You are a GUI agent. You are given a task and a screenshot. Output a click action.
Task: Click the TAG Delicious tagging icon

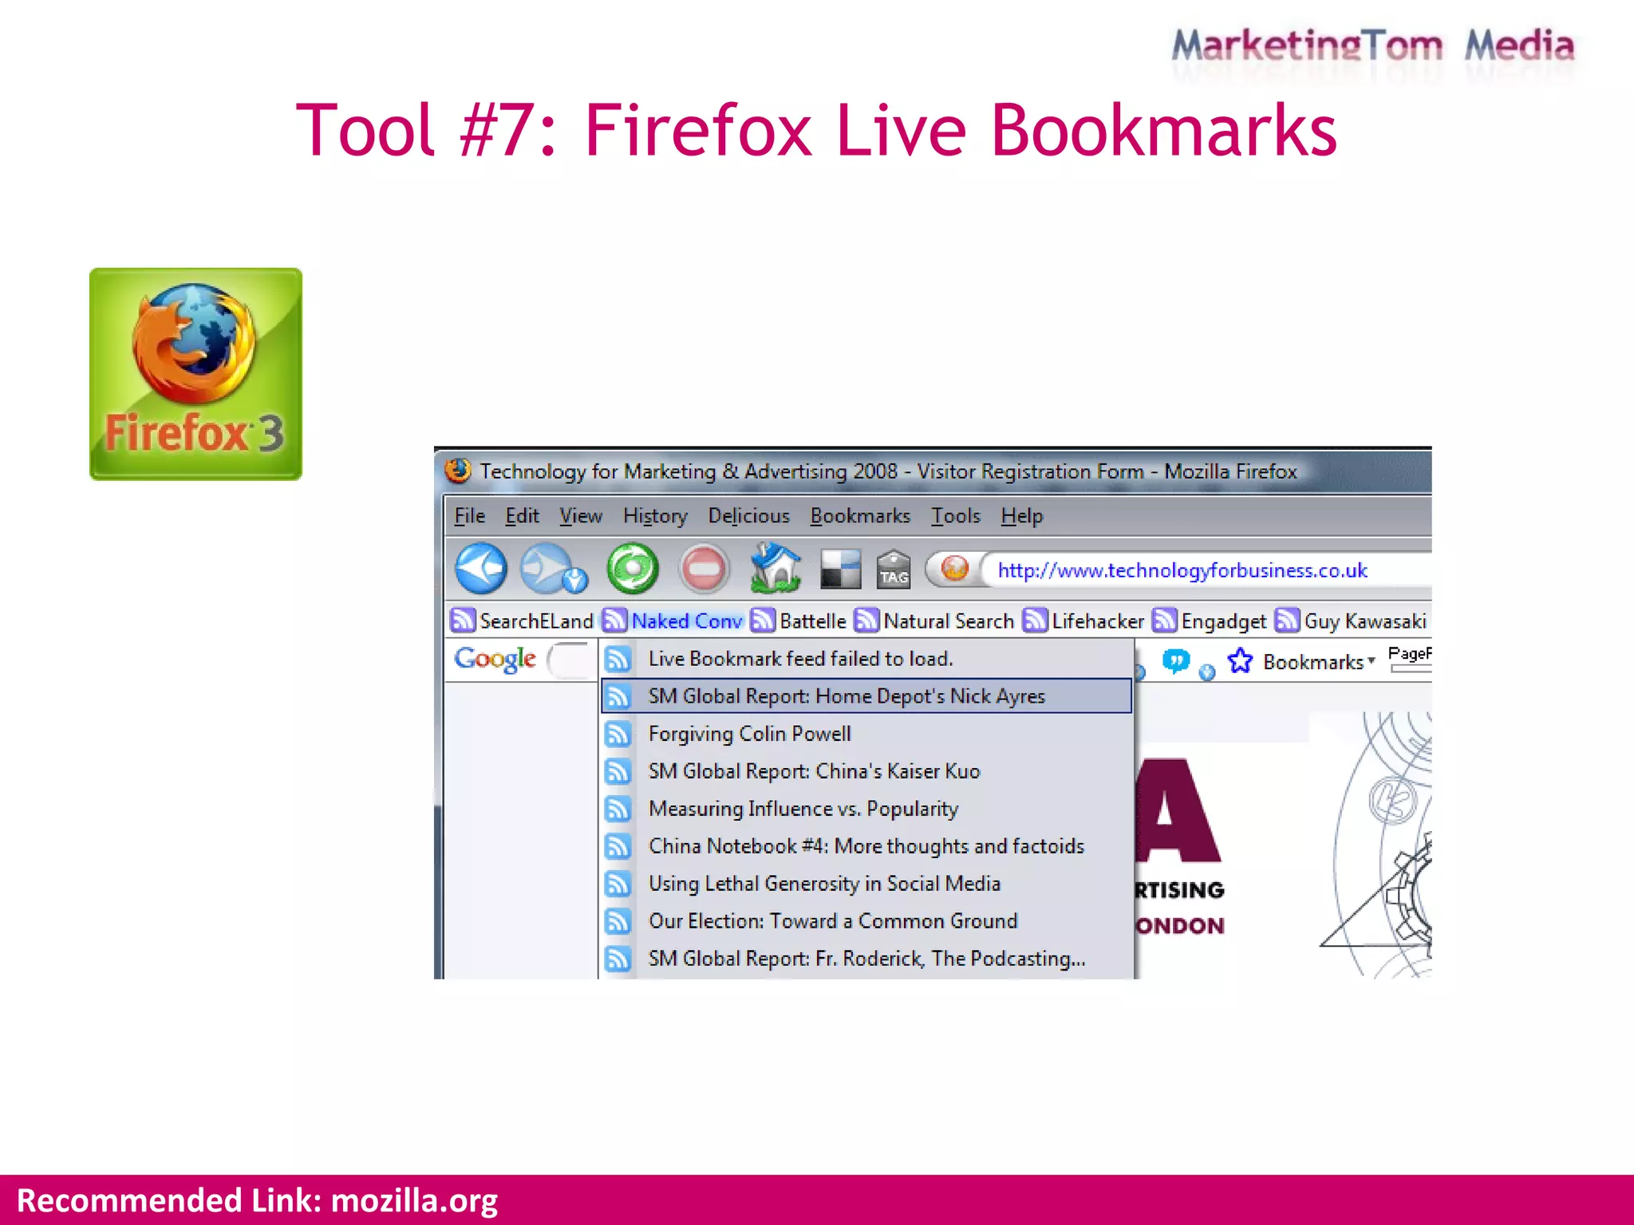pyautogui.click(x=893, y=569)
